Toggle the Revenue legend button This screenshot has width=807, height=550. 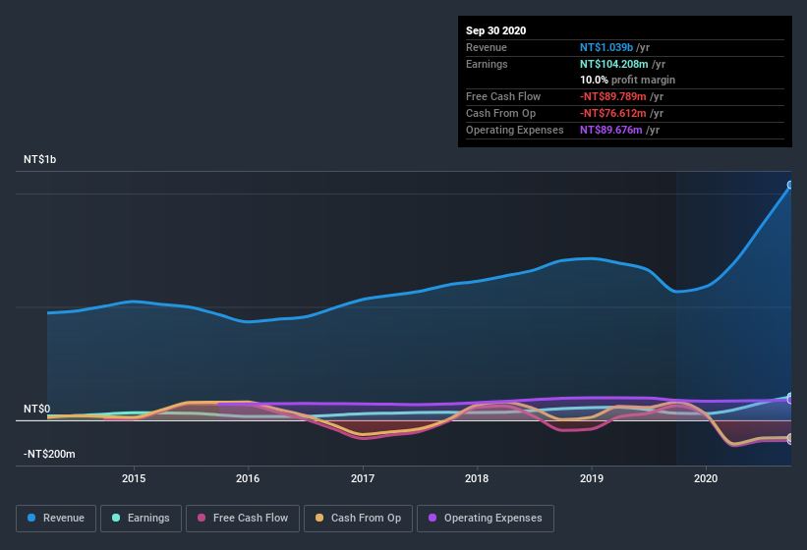click(56, 519)
